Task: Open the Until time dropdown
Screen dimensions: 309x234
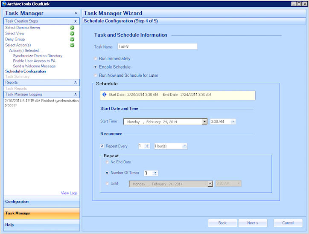Action: pos(239,183)
